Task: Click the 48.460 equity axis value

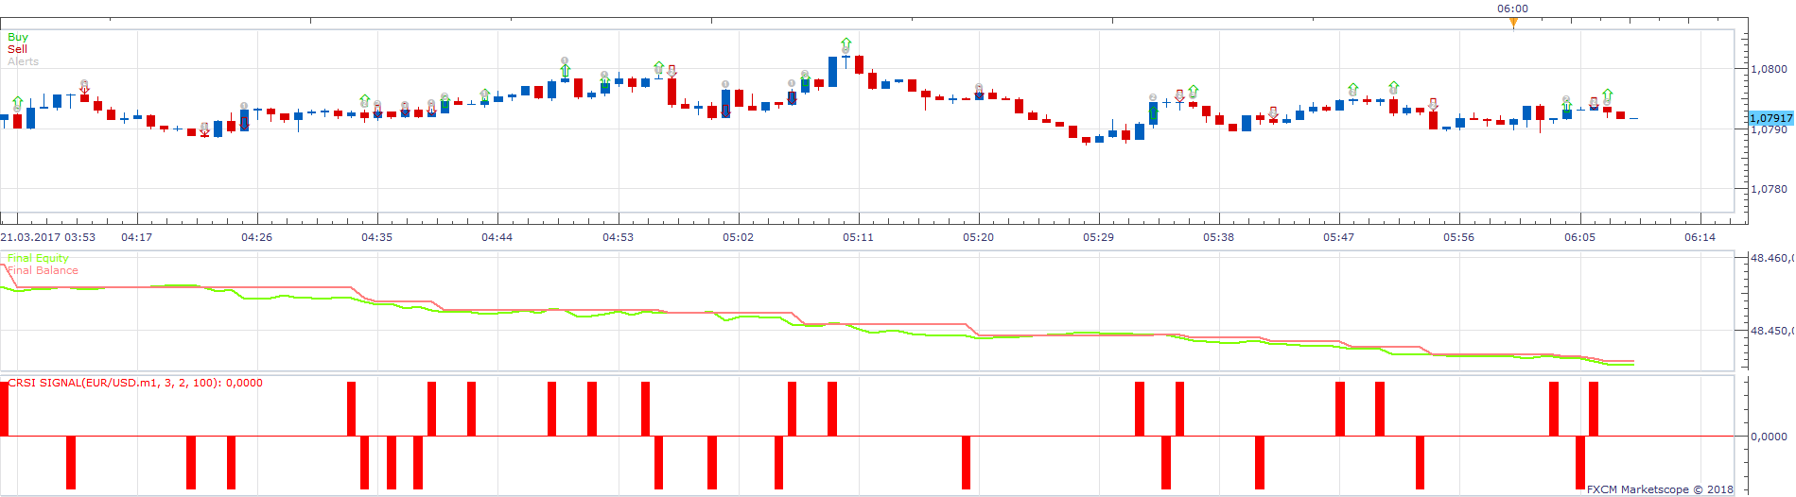Action: pos(1771,258)
